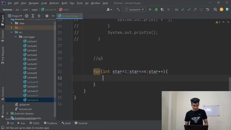The image size is (231, 130).
Task: Open the Project view selector dropdown
Action: point(15,16)
